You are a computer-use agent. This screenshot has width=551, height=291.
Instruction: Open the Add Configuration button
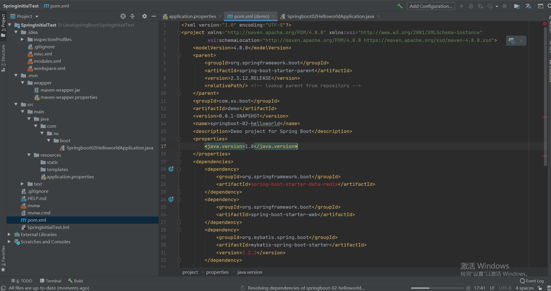[x=431, y=6]
